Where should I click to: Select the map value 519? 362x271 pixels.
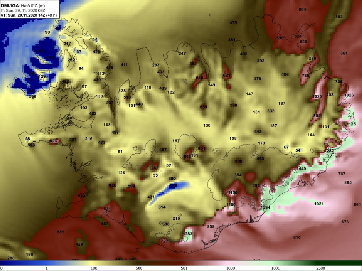pyautogui.click(x=81, y=196)
